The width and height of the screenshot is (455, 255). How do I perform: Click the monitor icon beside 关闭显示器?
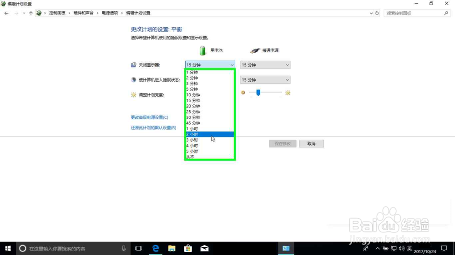point(133,65)
